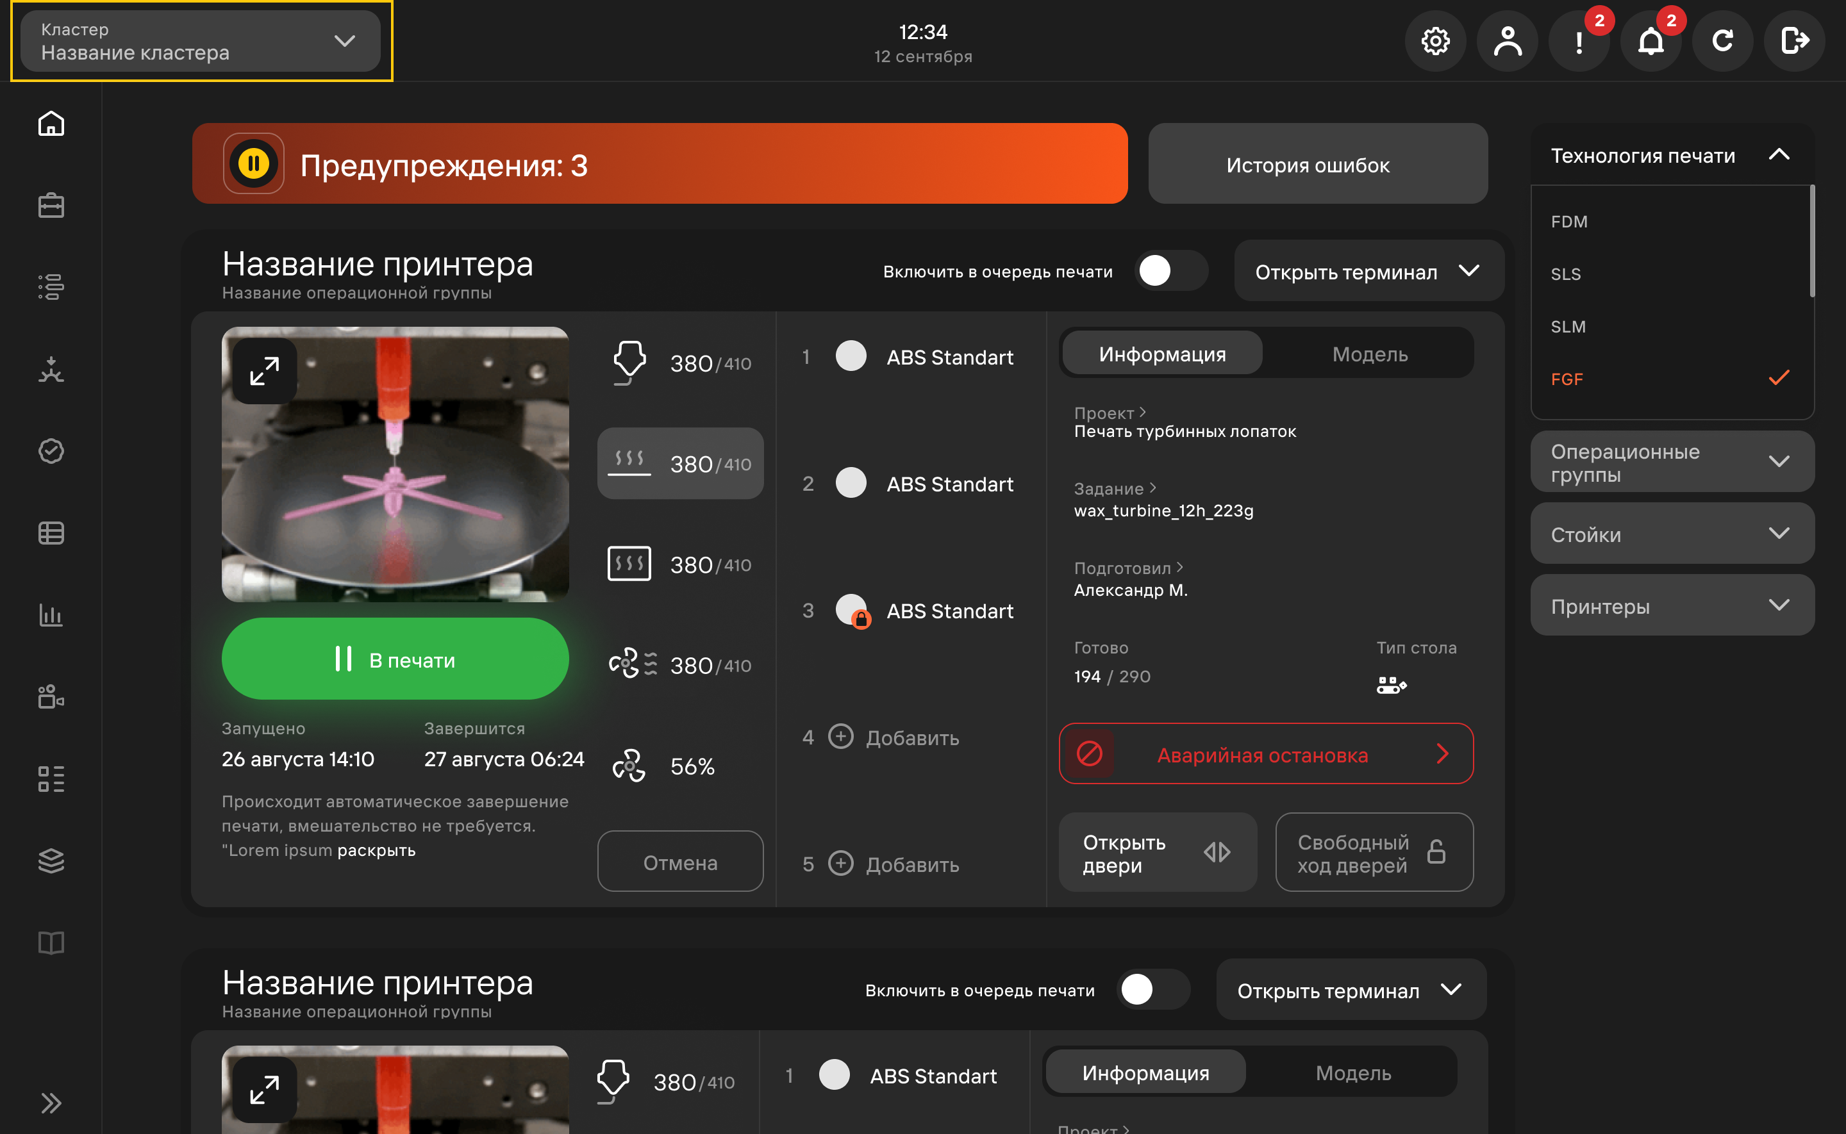The image size is (1846, 1134).
Task: Expand the first printer camera view fullscreen
Action: click(264, 370)
